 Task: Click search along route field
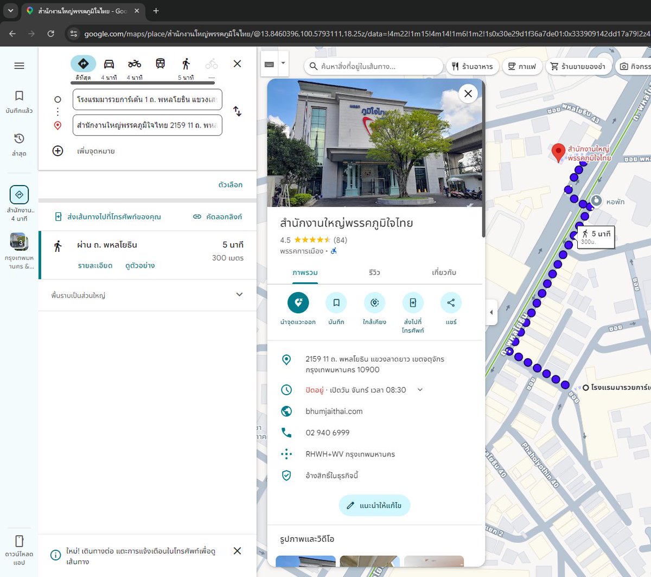(373, 66)
